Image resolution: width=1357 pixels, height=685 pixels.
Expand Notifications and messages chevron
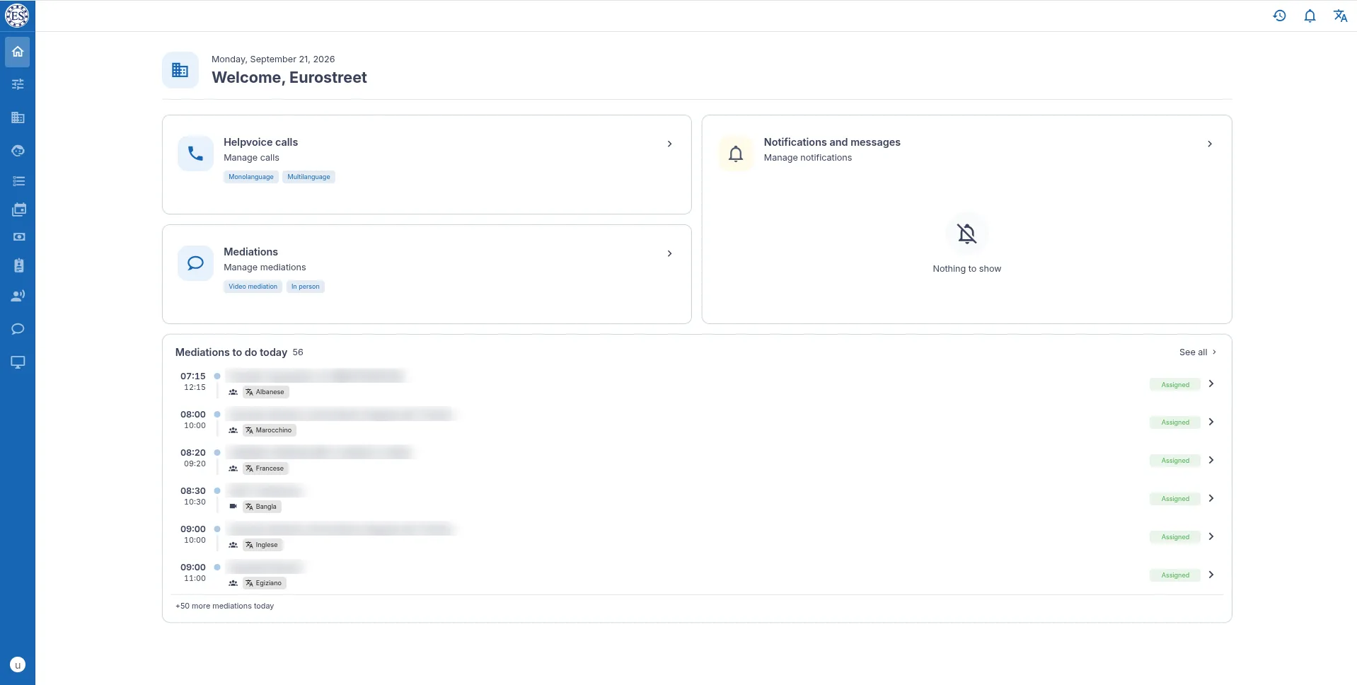pyautogui.click(x=1210, y=144)
